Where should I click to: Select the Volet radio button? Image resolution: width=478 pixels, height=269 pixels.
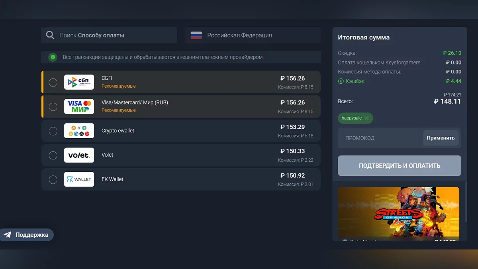tap(53, 155)
